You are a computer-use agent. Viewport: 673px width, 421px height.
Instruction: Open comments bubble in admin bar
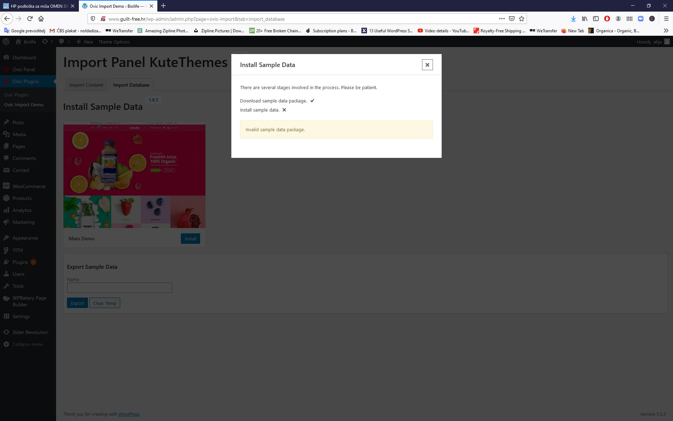point(64,42)
